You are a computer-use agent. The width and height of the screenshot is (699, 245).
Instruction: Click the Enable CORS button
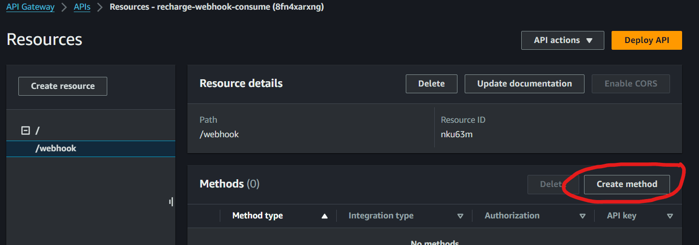pyautogui.click(x=631, y=84)
